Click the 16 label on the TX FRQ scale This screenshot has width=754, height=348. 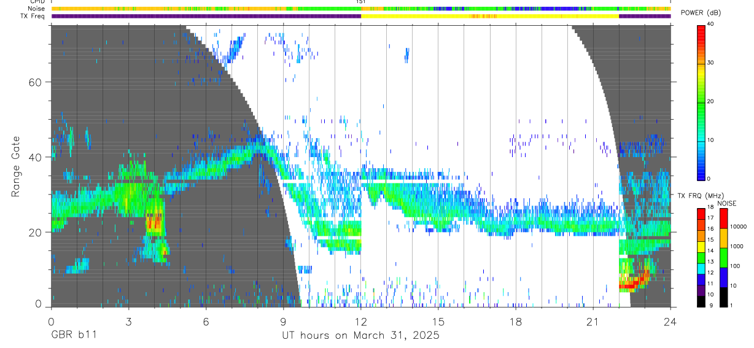[711, 229]
